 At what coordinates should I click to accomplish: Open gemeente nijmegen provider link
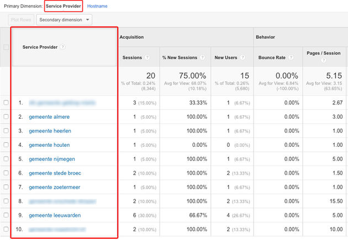(52, 159)
